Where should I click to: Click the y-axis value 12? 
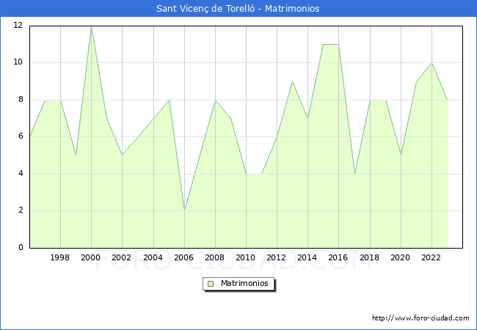pos(18,25)
